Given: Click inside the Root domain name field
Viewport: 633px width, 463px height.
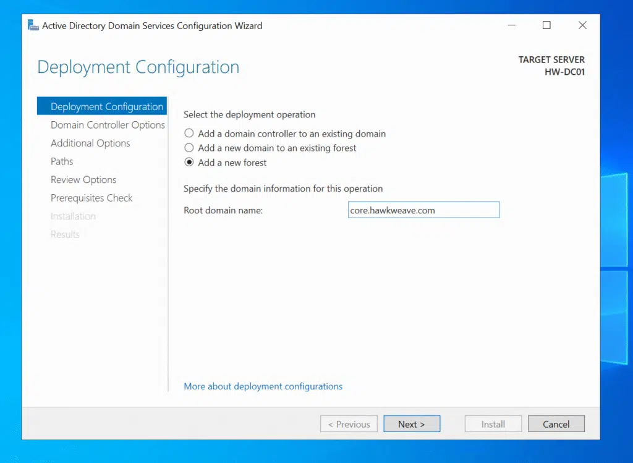Looking at the screenshot, I should 423,210.
